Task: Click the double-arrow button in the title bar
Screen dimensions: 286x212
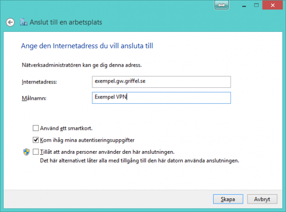Action: [222, 5]
